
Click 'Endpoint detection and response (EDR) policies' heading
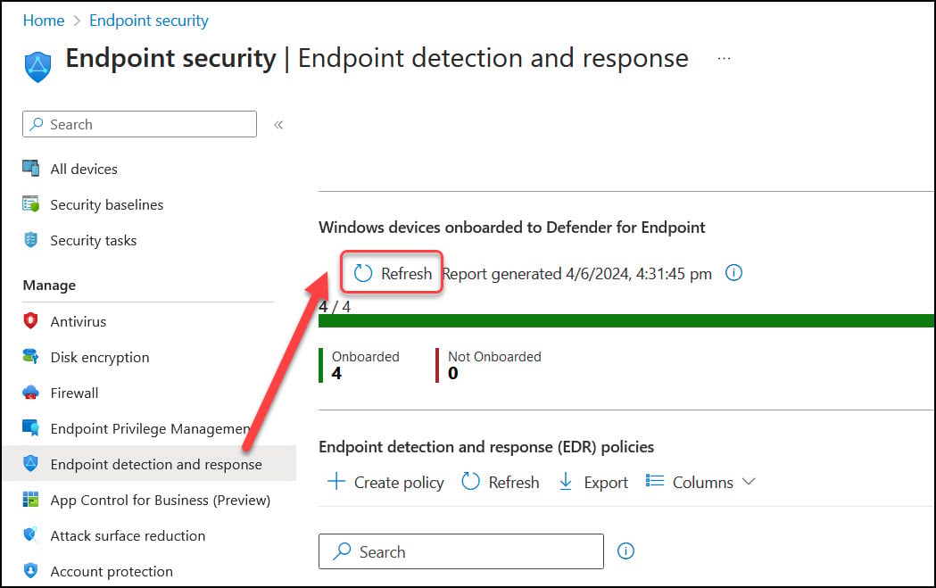pyautogui.click(x=486, y=446)
